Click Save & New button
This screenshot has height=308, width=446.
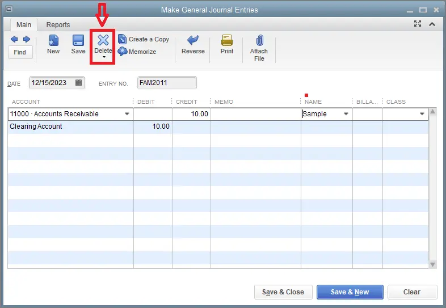[x=350, y=292]
